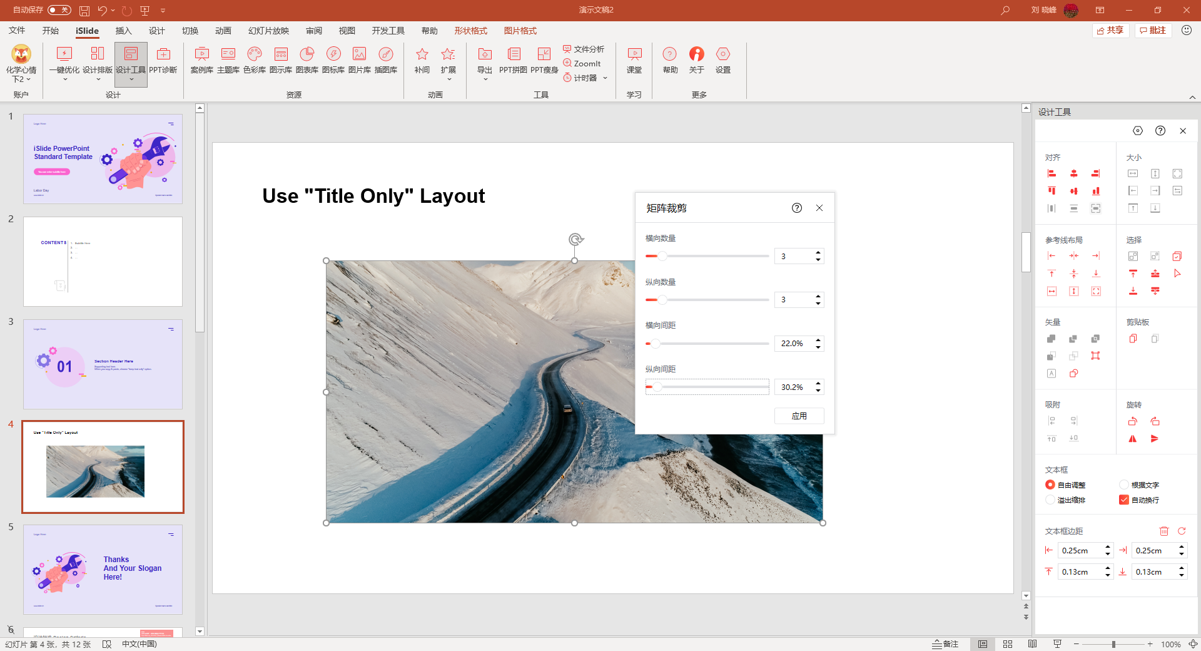Click the copy icon under 剪贴板

point(1133,339)
